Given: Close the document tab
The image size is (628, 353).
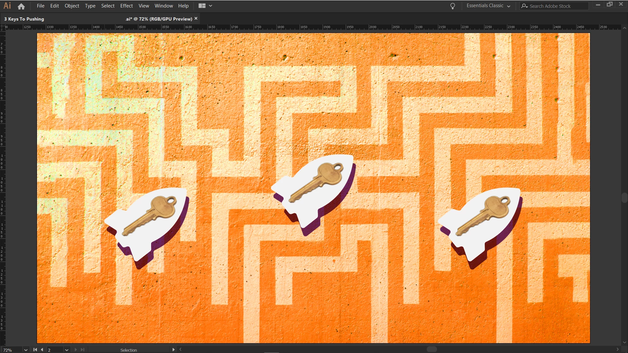Looking at the screenshot, I should click(196, 19).
